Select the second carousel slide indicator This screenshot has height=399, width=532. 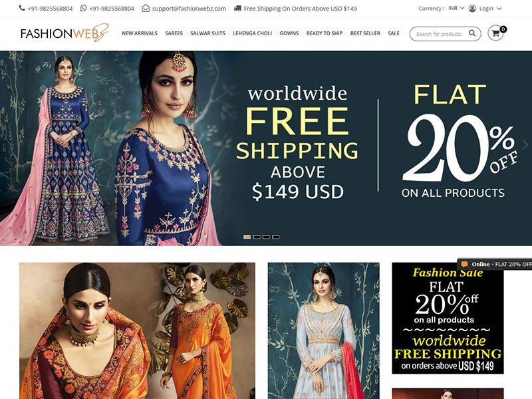[257, 237]
